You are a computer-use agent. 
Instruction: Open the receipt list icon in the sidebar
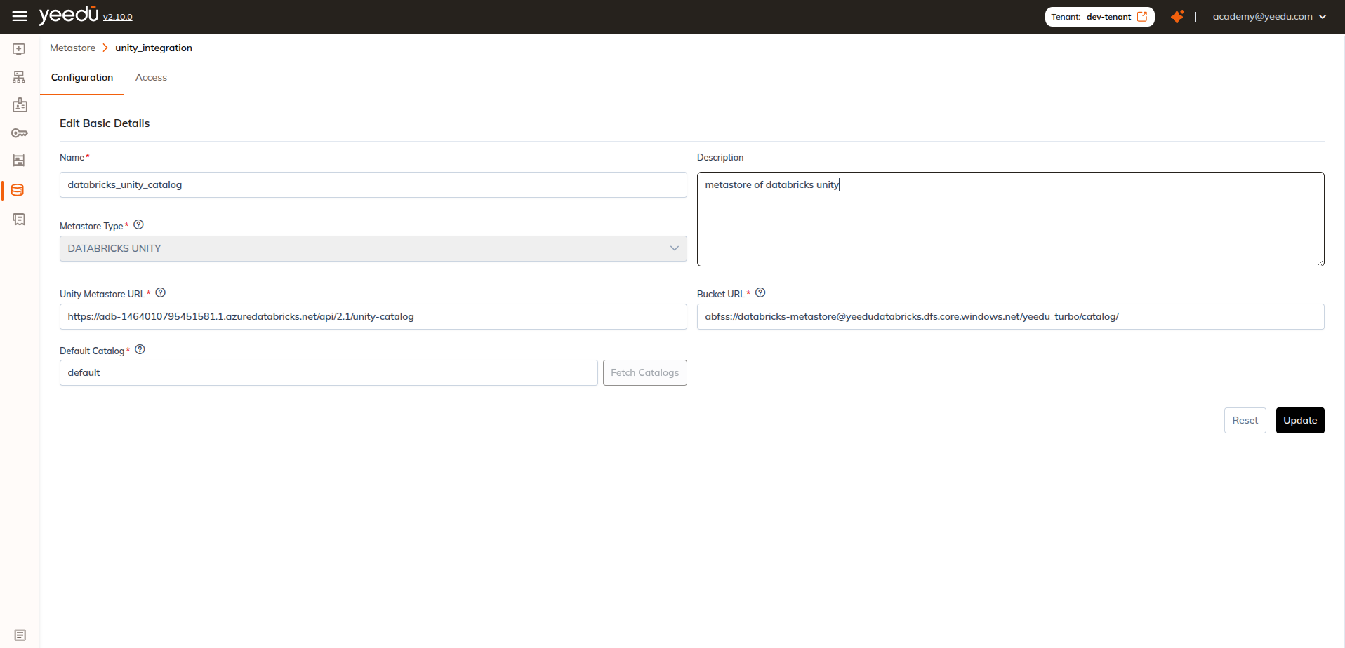[x=19, y=220]
